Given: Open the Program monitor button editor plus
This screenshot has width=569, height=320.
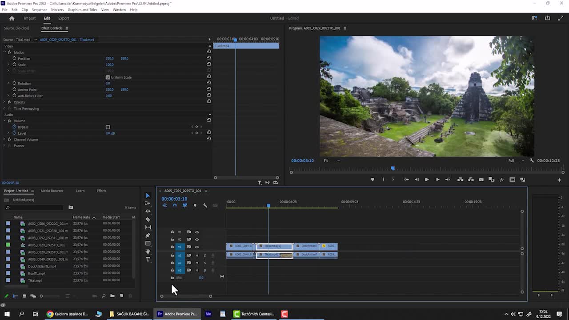Looking at the screenshot, I should coord(559,180).
